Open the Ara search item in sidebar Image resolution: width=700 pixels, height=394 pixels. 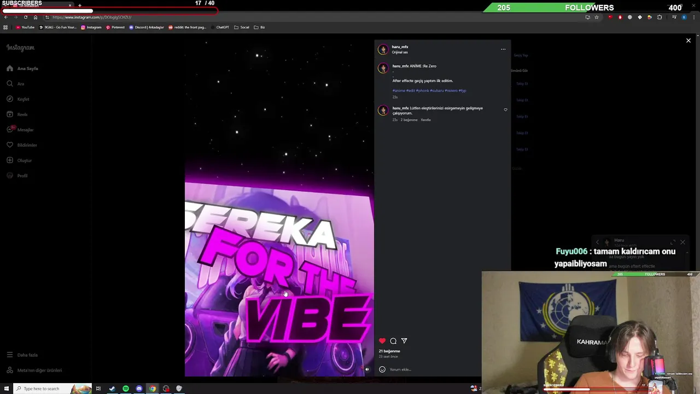15,84
